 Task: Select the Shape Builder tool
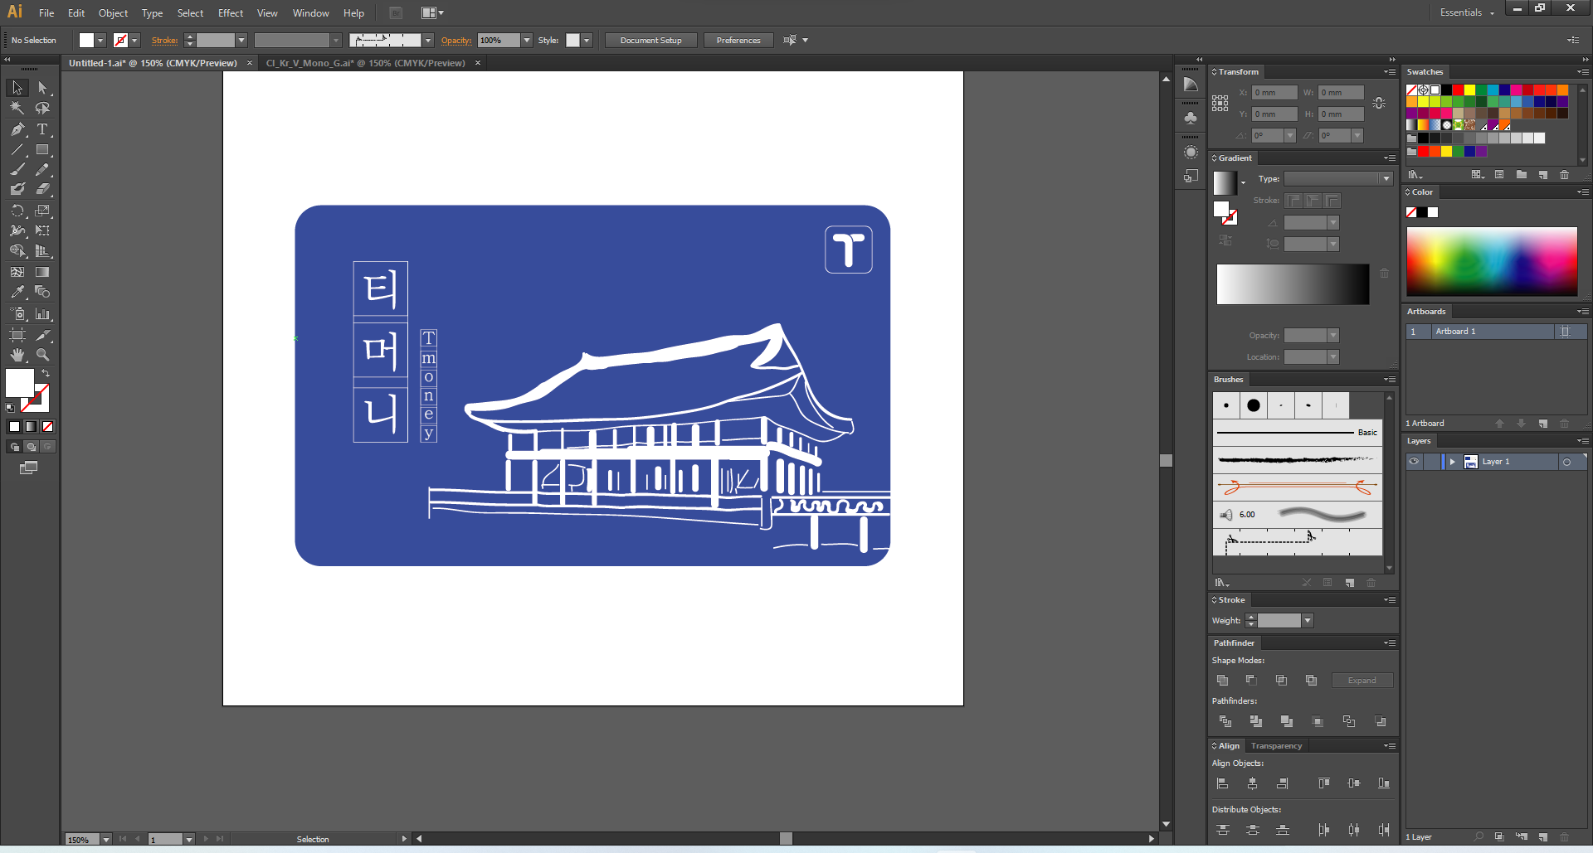[x=17, y=251]
